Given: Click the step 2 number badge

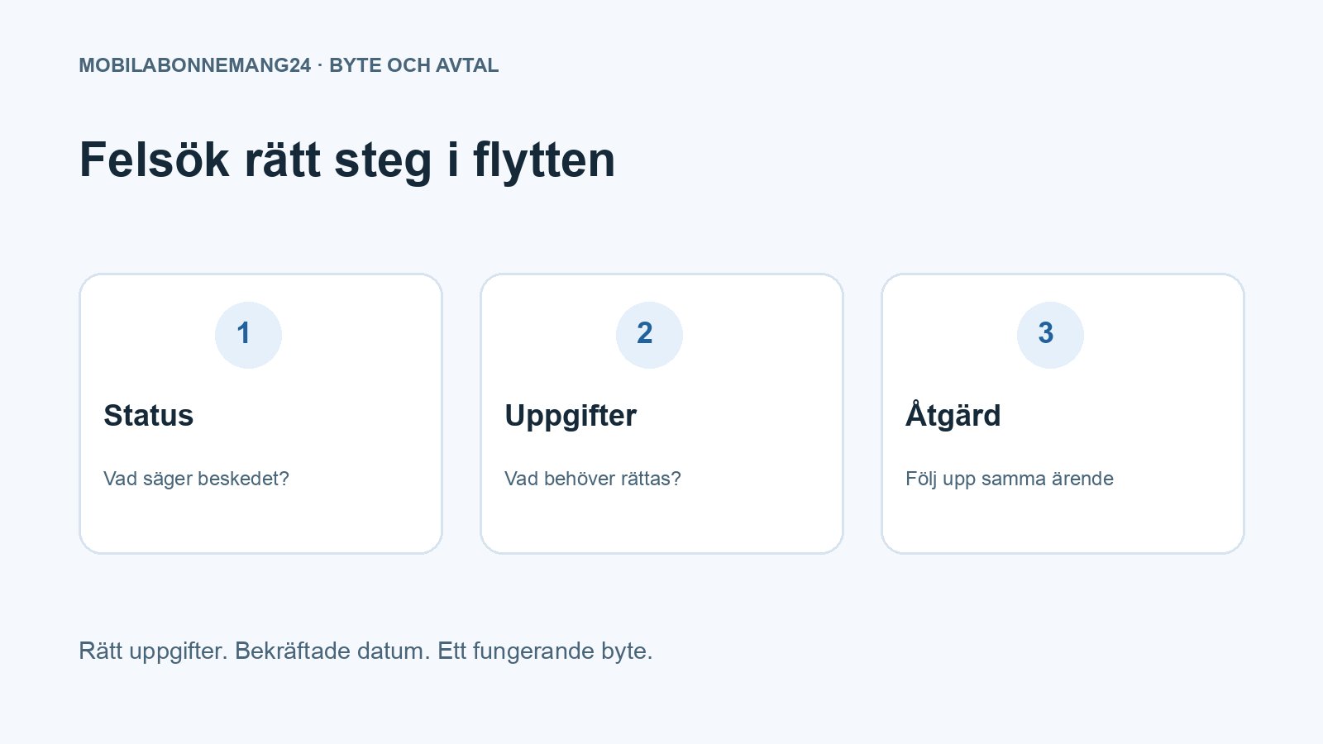Looking at the screenshot, I should (x=649, y=335).
